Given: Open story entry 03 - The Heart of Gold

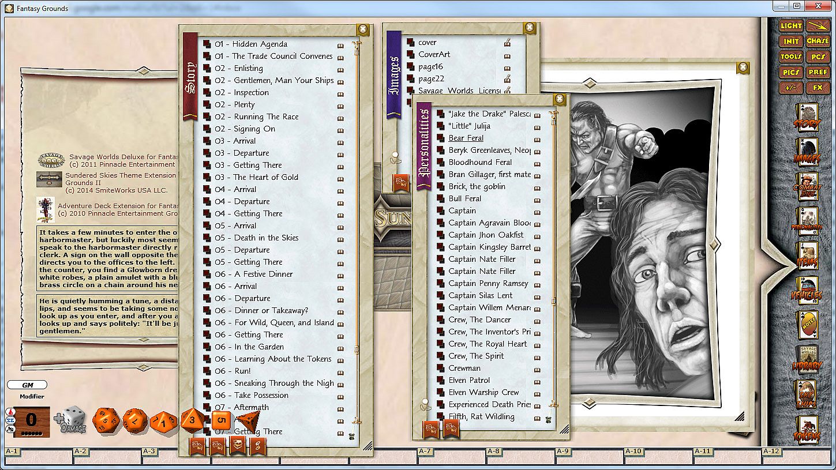Looking at the screenshot, I should 257,177.
